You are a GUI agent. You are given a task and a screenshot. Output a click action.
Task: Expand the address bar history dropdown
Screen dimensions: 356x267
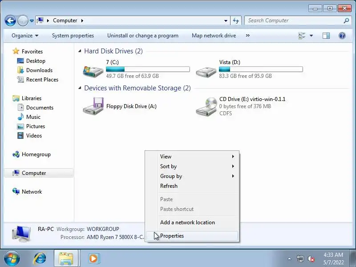click(226, 20)
